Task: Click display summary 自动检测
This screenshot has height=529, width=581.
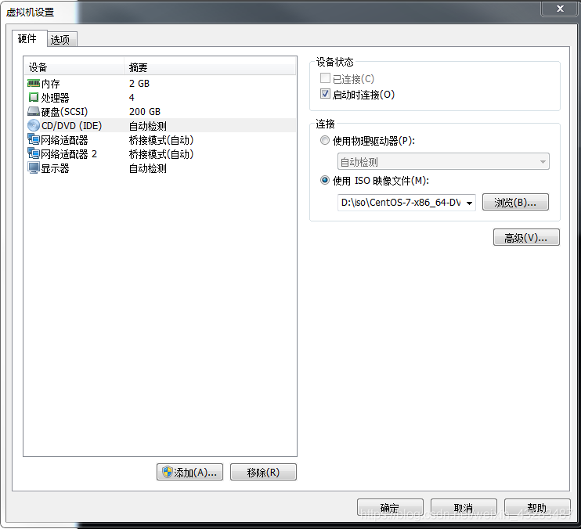Action: pos(148,168)
